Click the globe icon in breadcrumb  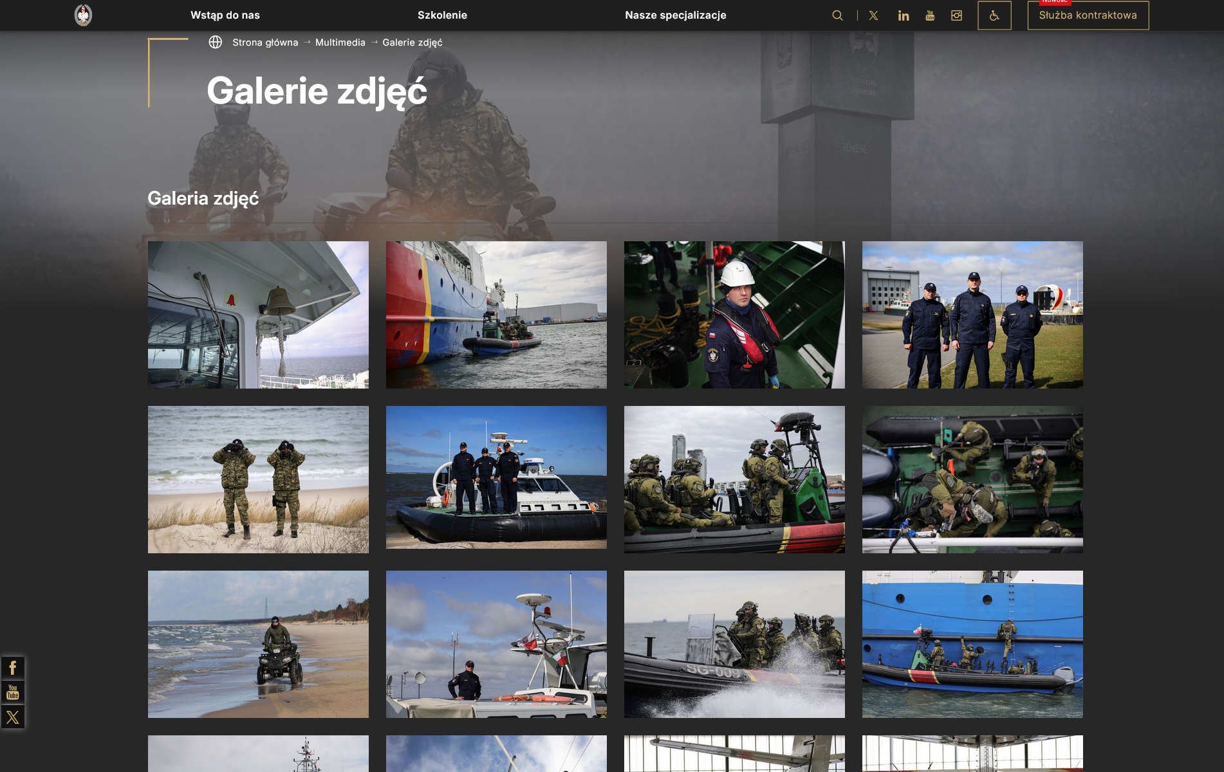pos(216,42)
